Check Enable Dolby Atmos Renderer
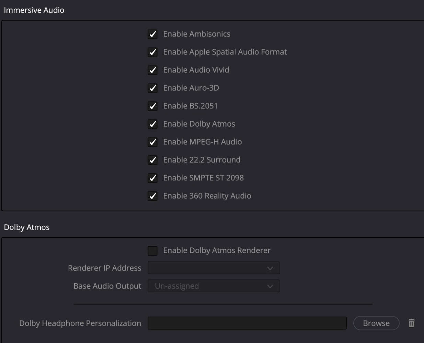The image size is (424, 343). click(152, 251)
